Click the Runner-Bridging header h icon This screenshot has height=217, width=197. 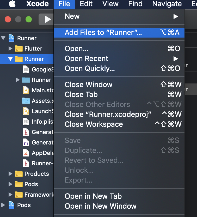click(26, 163)
